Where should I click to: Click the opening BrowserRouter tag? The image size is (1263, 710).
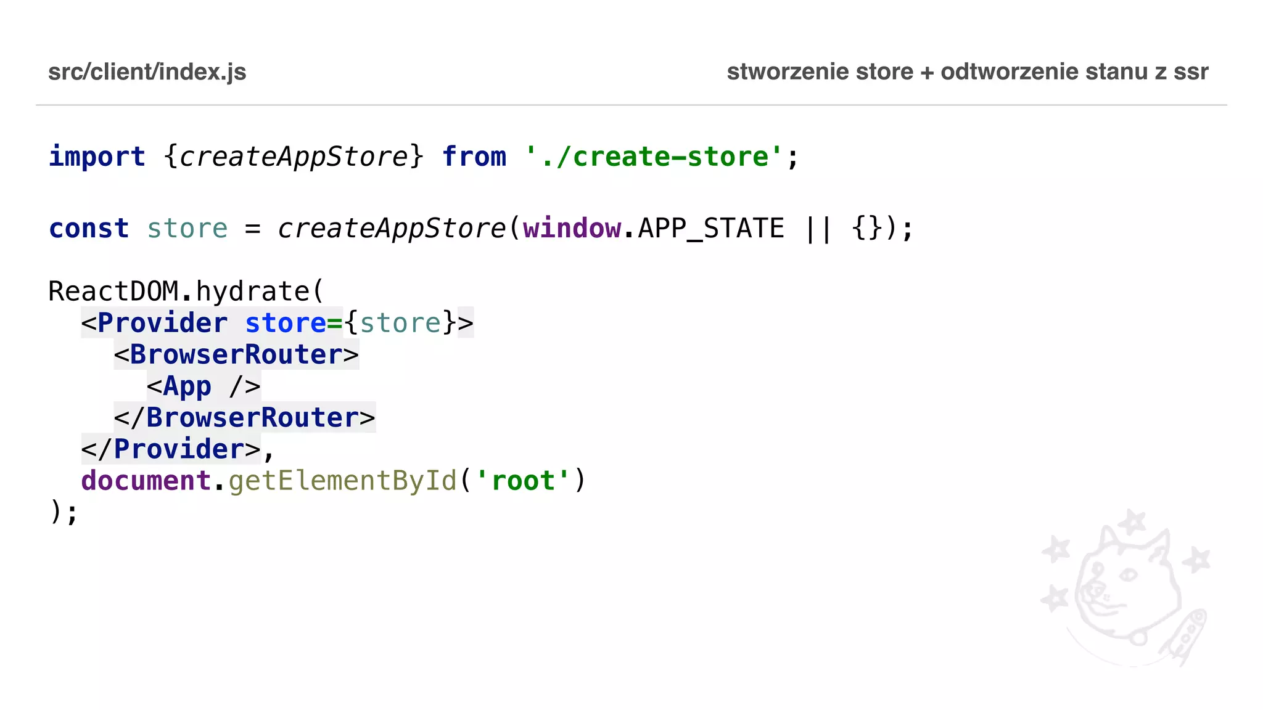point(236,355)
